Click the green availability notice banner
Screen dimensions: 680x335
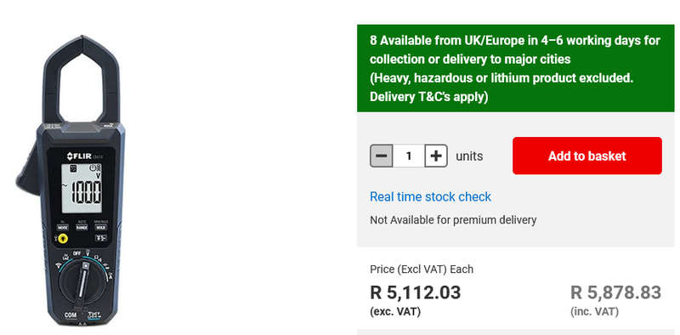click(x=516, y=68)
